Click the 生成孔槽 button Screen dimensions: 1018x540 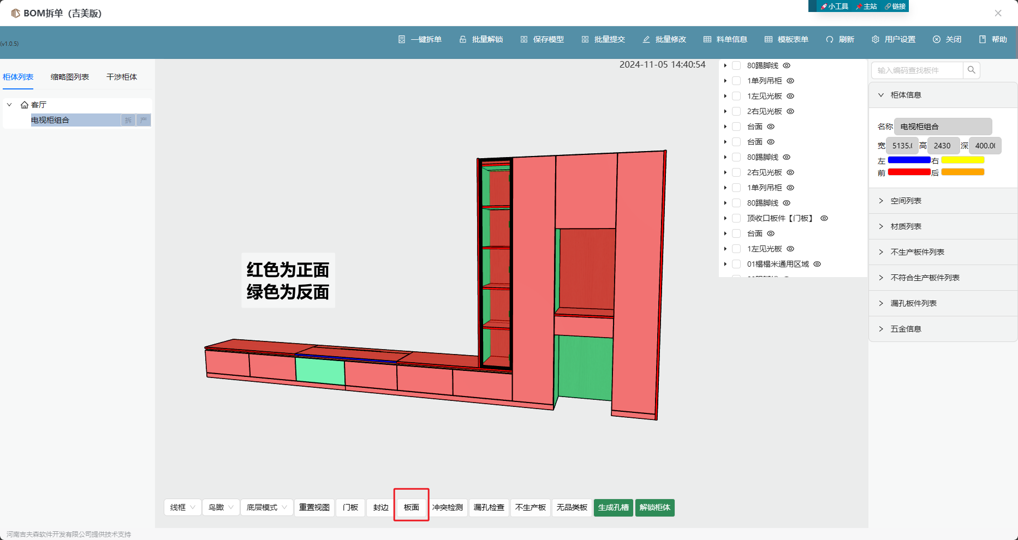pyautogui.click(x=613, y=507)
